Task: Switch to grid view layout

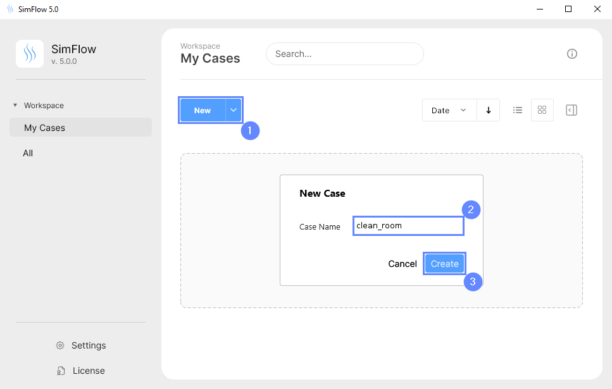Action: (542, 110)
